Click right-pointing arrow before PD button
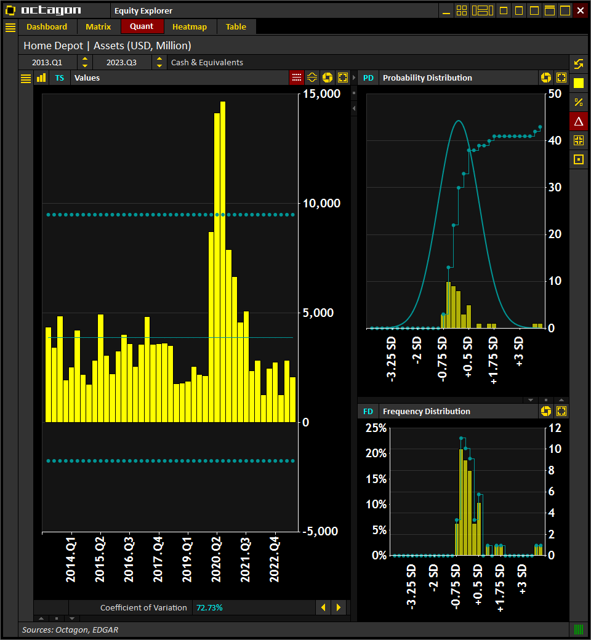The image size is (591, 640). tap(354, 78)
